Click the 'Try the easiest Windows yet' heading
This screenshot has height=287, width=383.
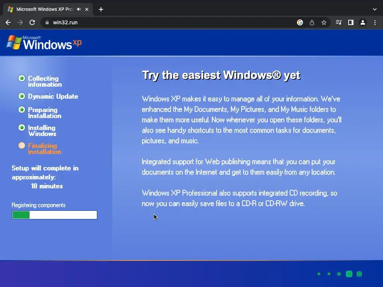tap(221, 75)
